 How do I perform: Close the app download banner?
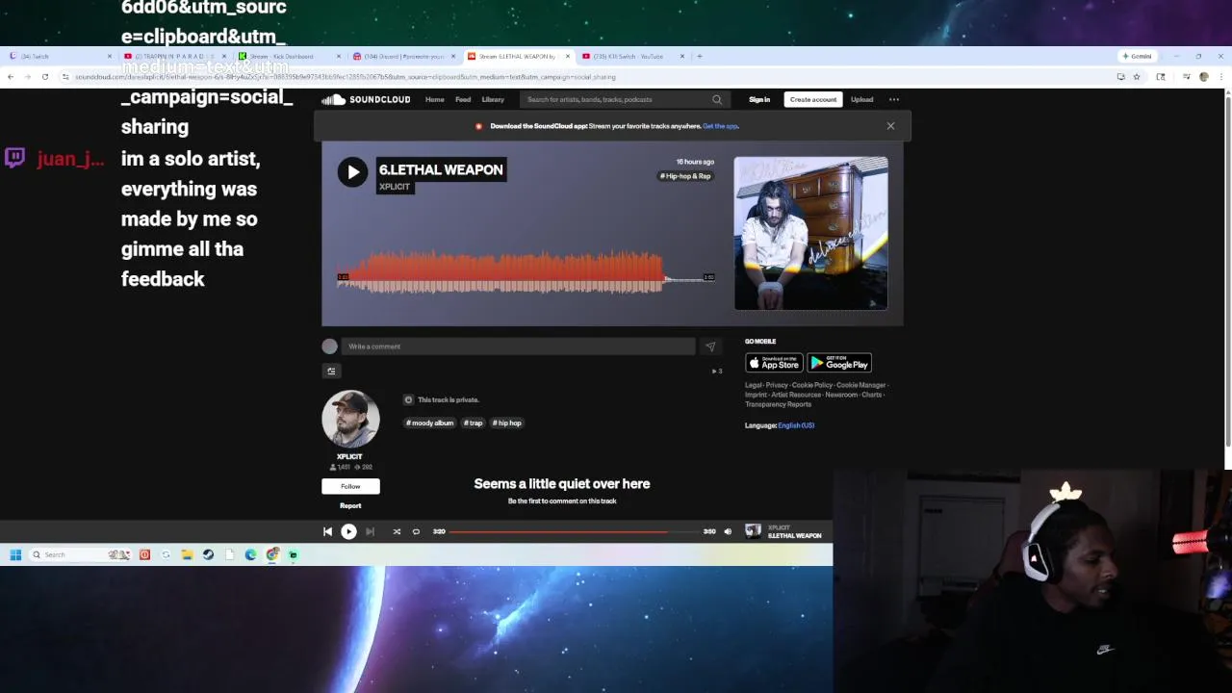pyautogui.click(x=890, y=126)
